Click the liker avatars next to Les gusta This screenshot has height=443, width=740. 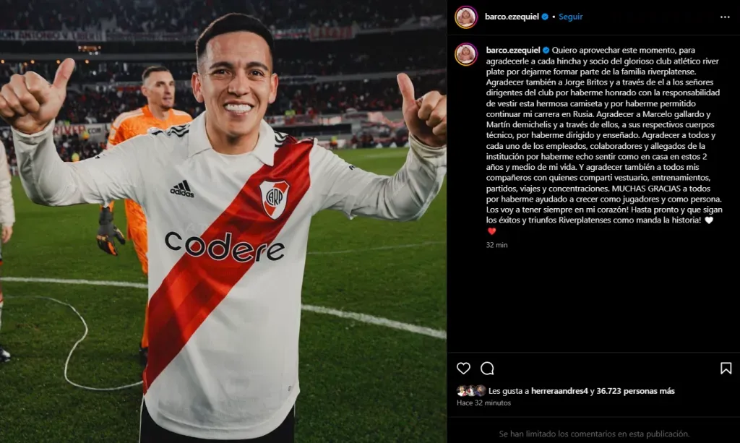[471, 391]
